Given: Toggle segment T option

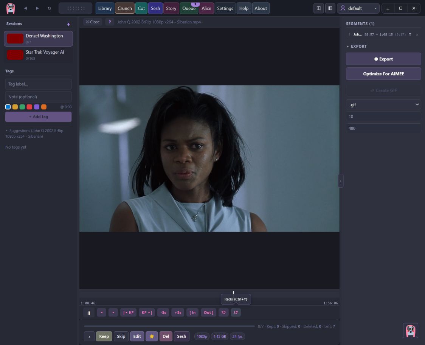Looking at the screenshot, I should tap(410, 34).
